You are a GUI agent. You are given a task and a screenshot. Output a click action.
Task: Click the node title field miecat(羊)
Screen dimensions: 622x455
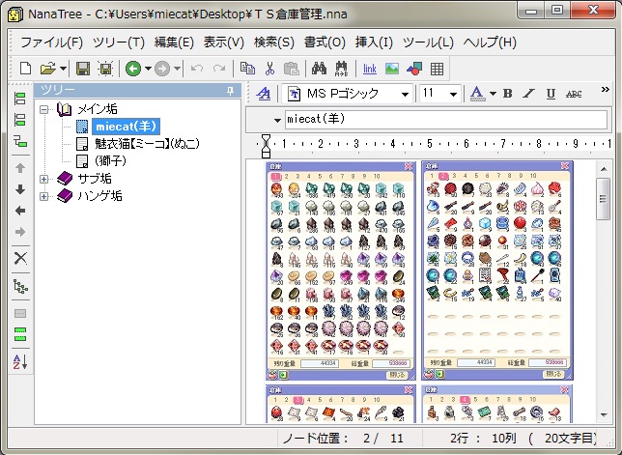point(446,120)
